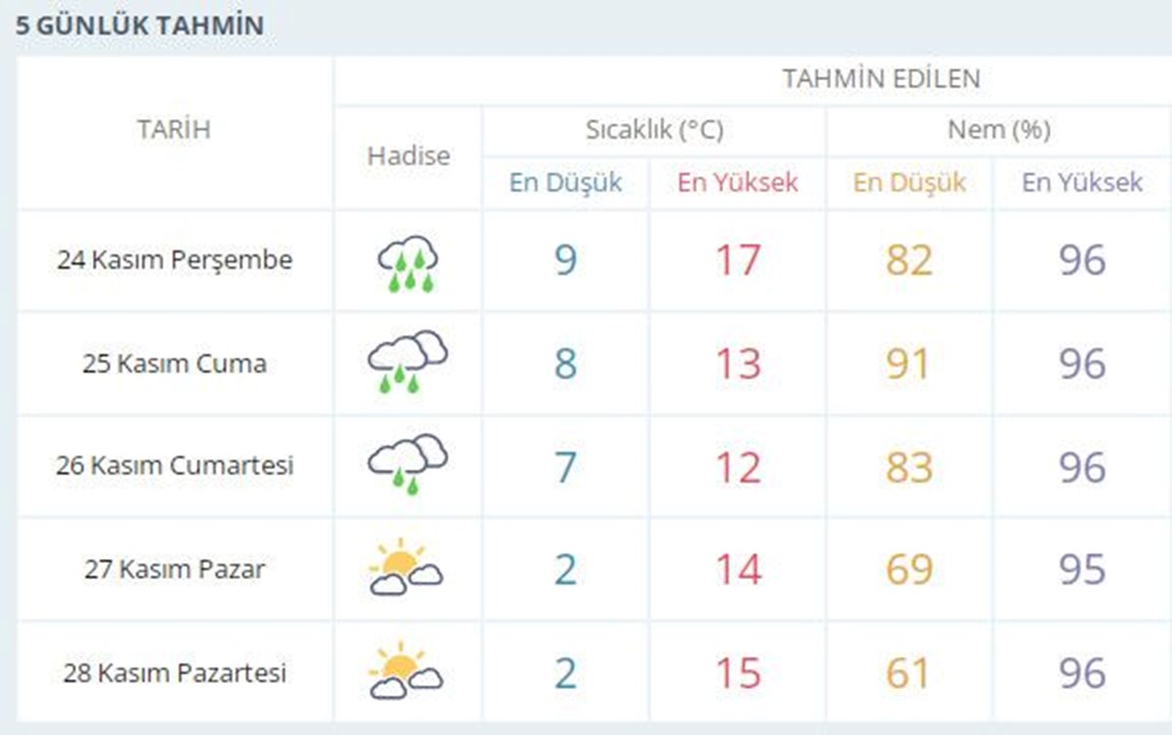
Task: Click the orange En Düşük humidity subheader
Action: [909, 183]
